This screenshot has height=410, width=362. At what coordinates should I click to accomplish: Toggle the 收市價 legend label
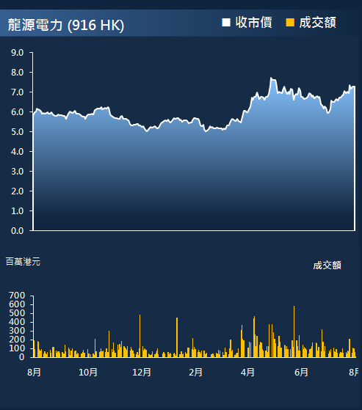(253, 23)
